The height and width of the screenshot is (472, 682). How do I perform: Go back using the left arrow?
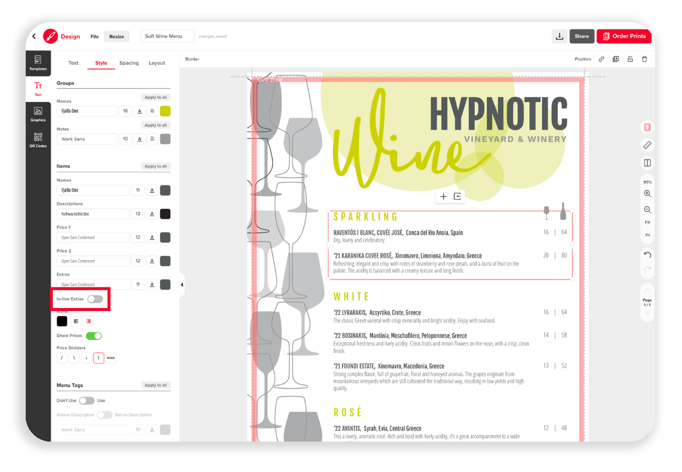34,37
